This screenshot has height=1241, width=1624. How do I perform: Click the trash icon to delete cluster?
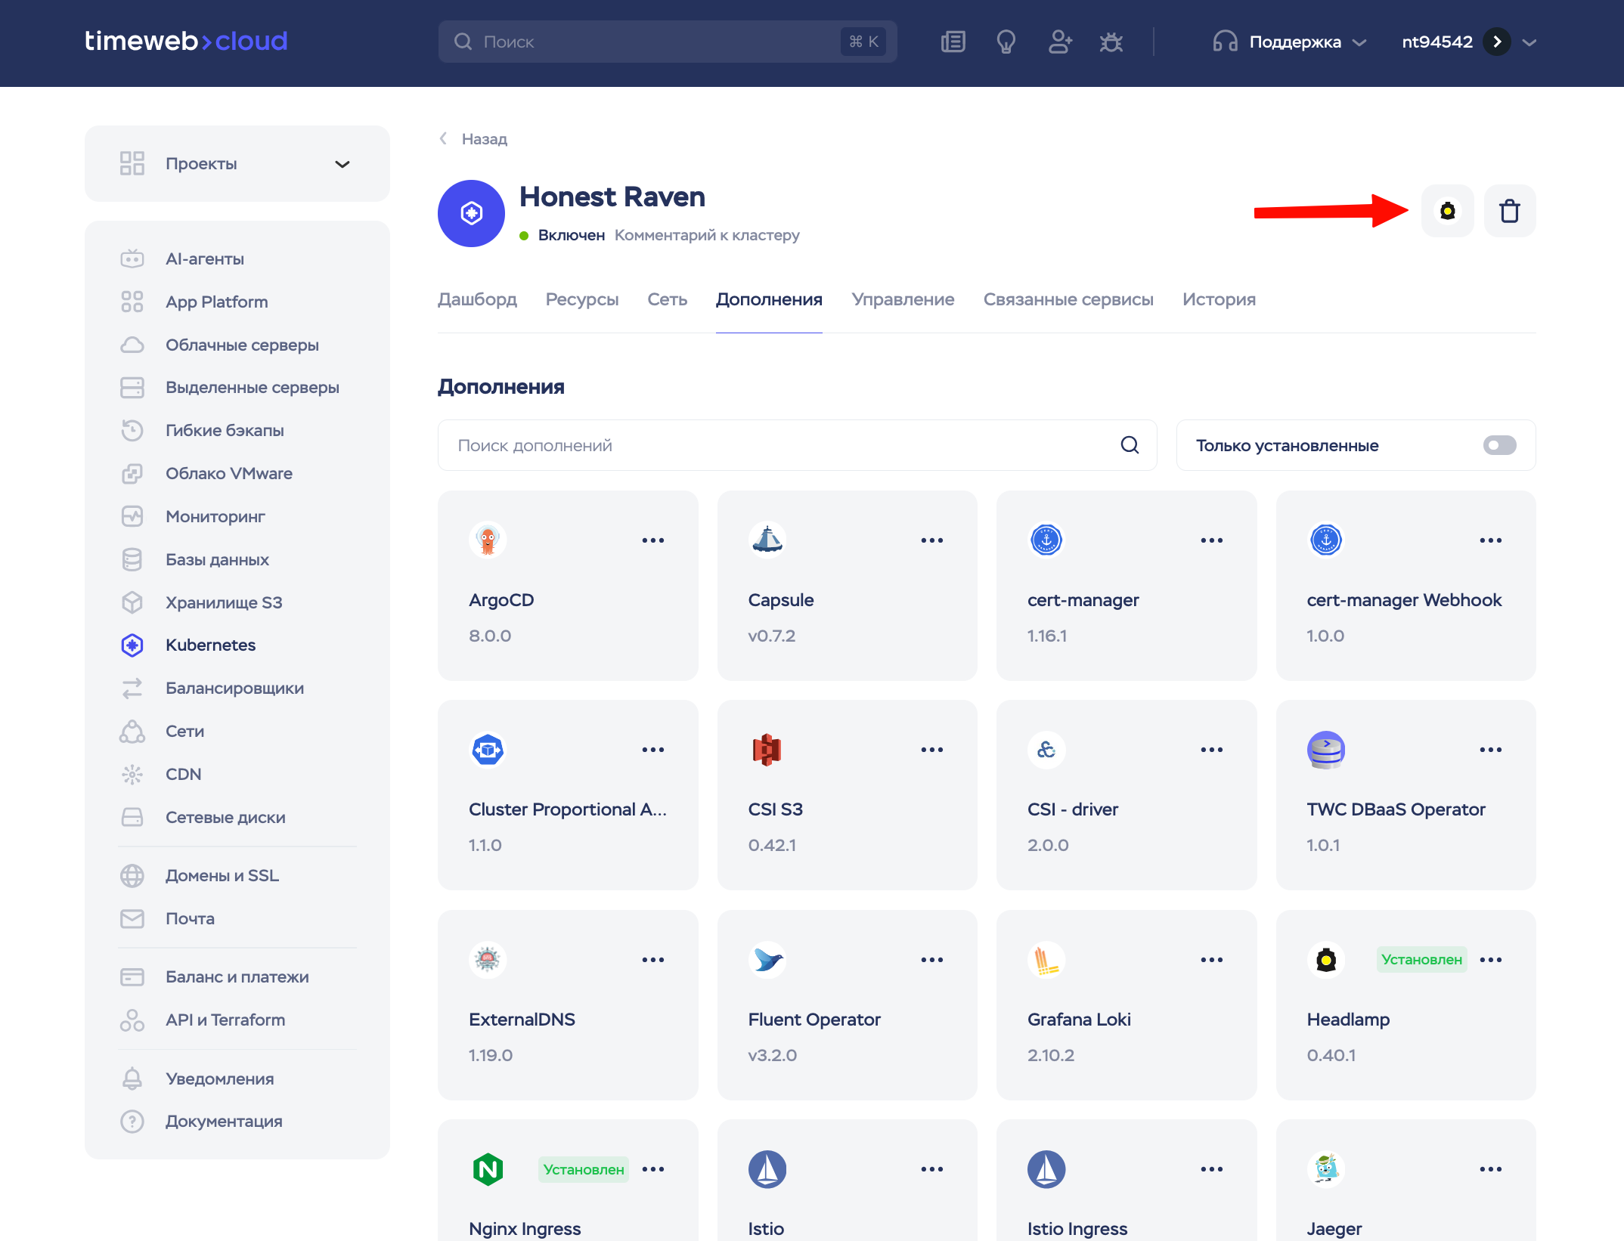click(1509, 211)
